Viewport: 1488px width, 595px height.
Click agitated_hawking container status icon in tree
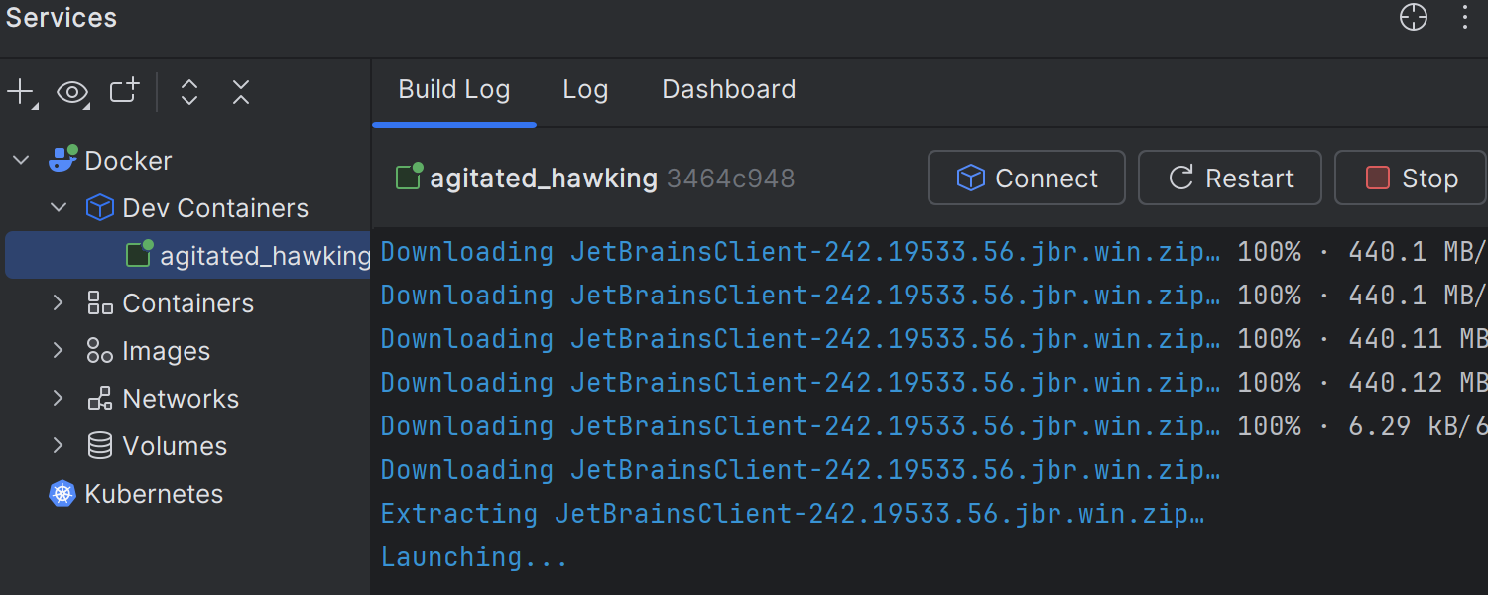pyautogui.click(x=139, y=254)
